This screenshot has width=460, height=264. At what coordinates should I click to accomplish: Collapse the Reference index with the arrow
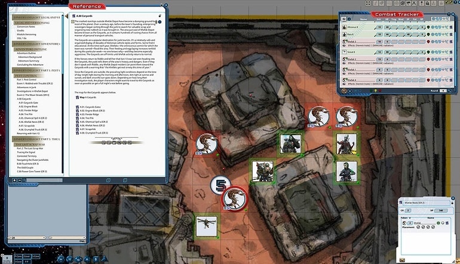66,16
